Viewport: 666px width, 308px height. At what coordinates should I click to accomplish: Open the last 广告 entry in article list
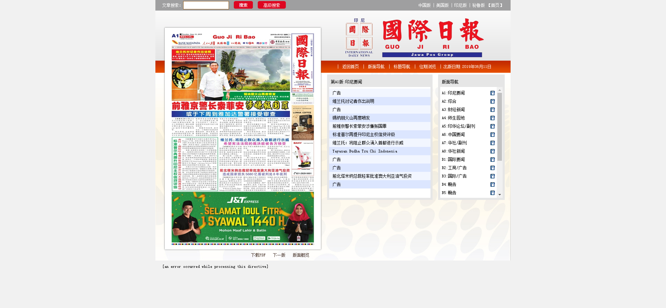336,184
